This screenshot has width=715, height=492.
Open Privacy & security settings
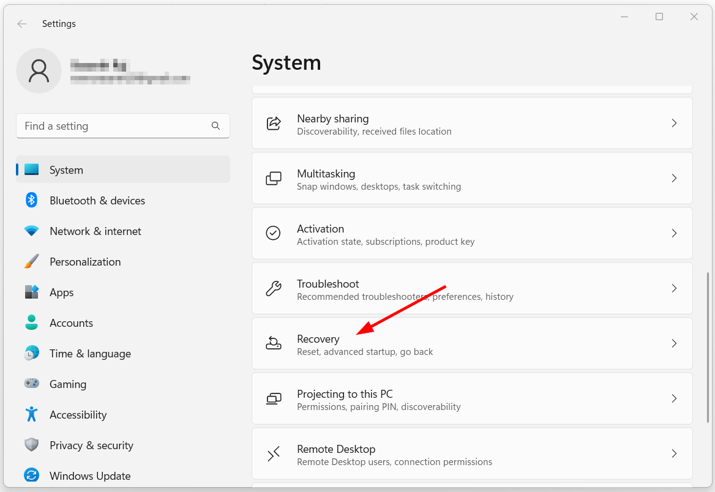tap(123, 445)
